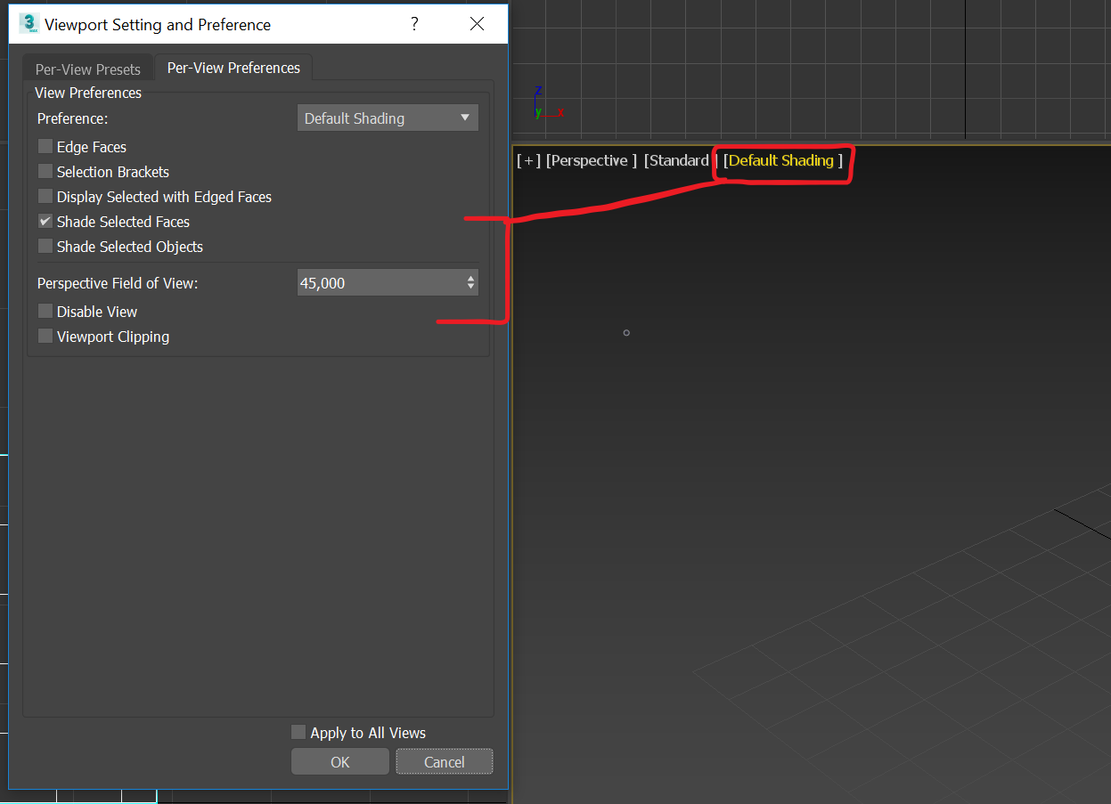
Task: Close the Viewport Setting dialog
Action: coord(478,24)
